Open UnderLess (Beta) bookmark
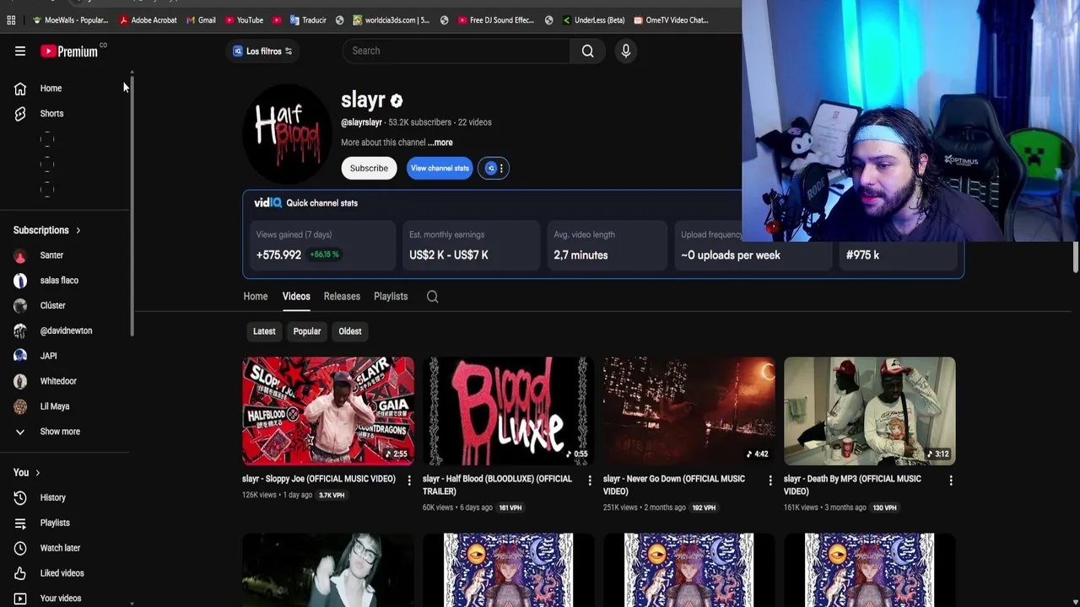 click(x=592, y=20)
